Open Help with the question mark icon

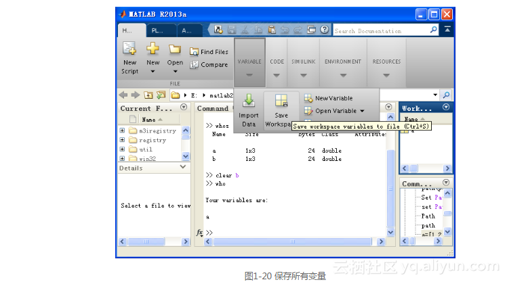click(324, 30)
